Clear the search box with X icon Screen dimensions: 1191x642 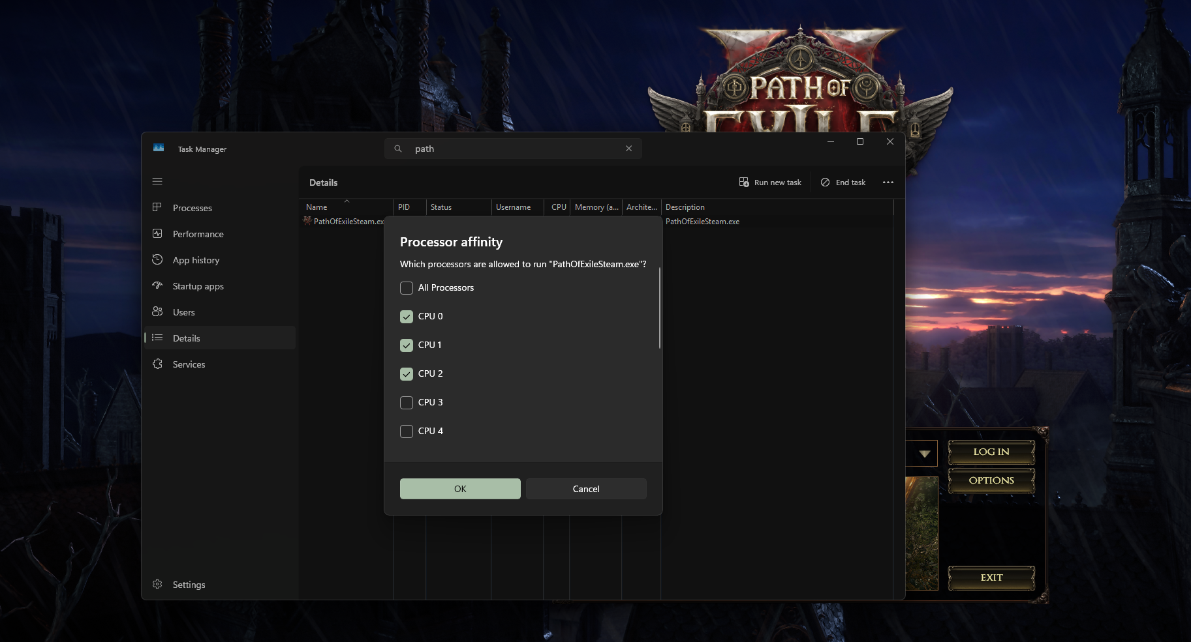pos(628,149)
